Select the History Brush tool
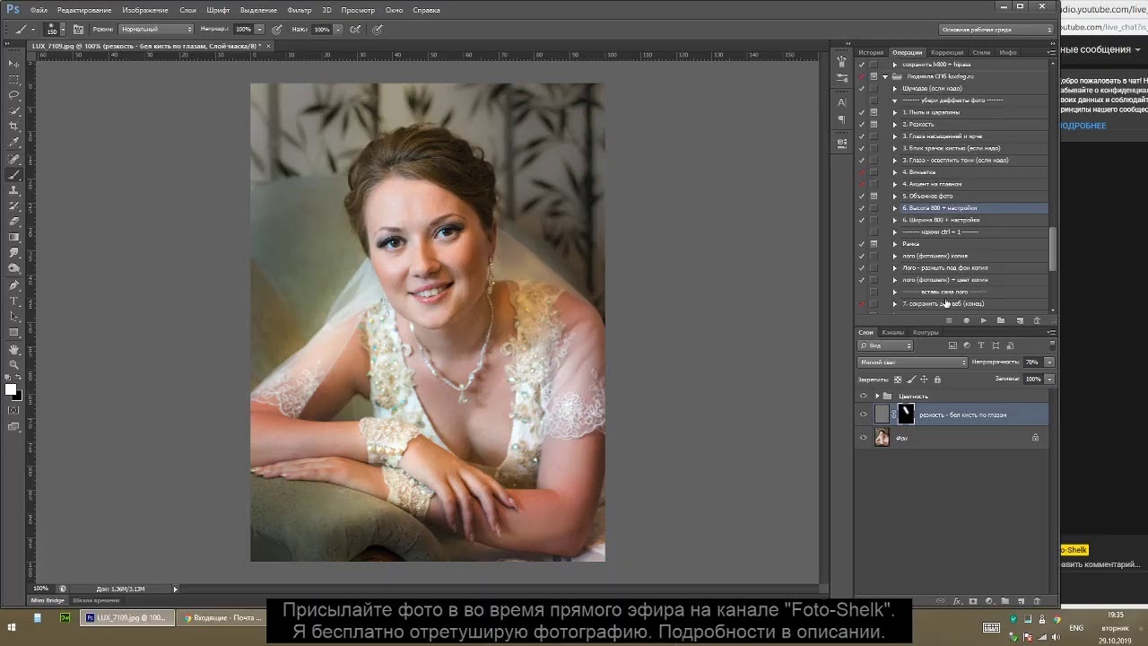 [x=14, y=207]
